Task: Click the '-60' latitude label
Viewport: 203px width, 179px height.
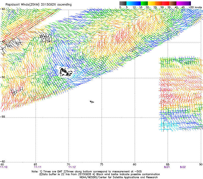Action: (2, 161)
